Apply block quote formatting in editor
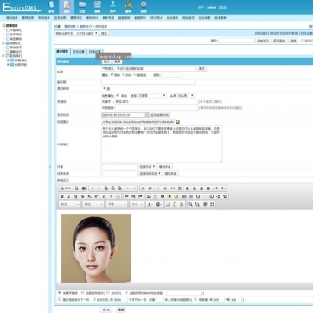This screenshot has width=313, height=313. tap(173, 188)
